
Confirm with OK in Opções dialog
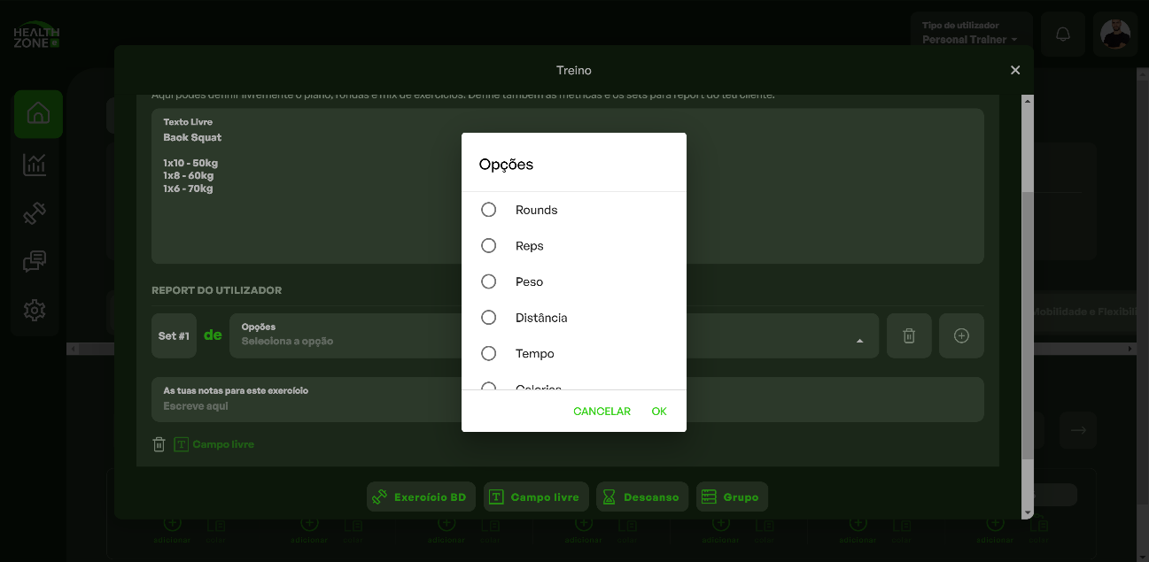[659, 412]
